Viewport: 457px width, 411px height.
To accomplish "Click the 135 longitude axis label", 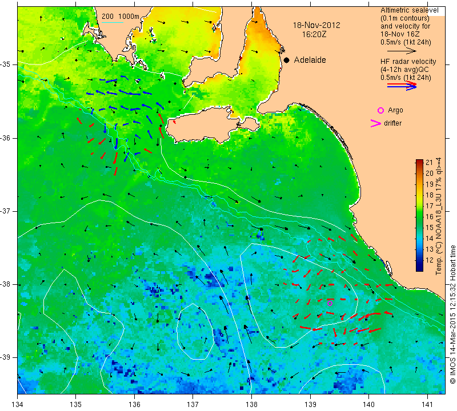I will [76, 404].
